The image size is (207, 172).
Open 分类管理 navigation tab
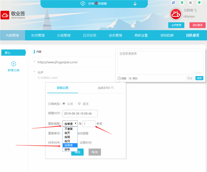(x=64, y=35)
